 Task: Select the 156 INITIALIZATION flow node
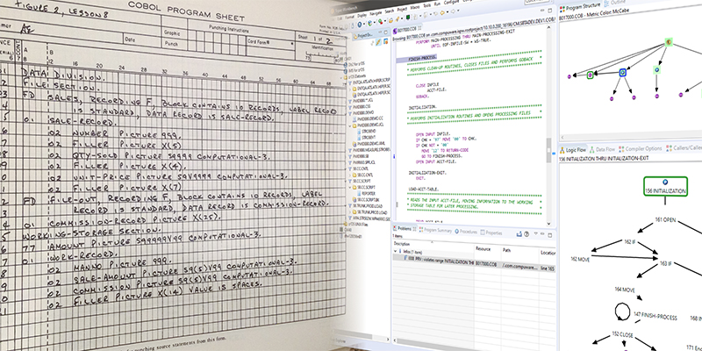665,186
